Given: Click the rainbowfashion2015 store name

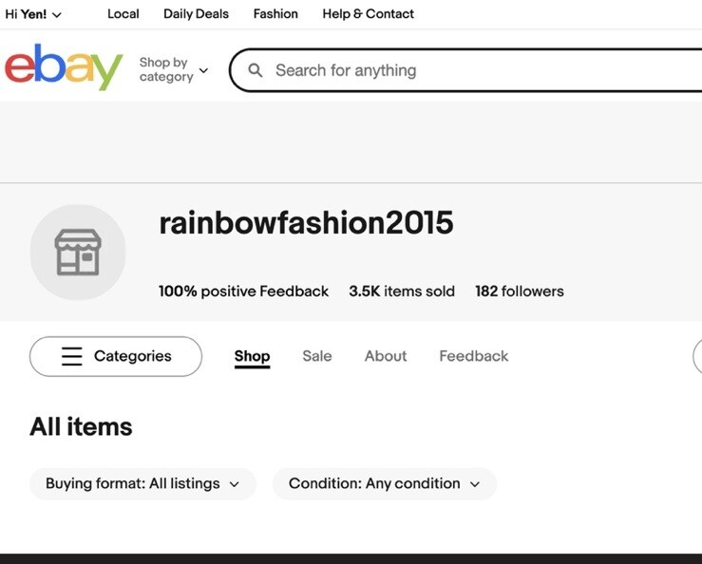Looking at the screenshot, I should point(306,223).
